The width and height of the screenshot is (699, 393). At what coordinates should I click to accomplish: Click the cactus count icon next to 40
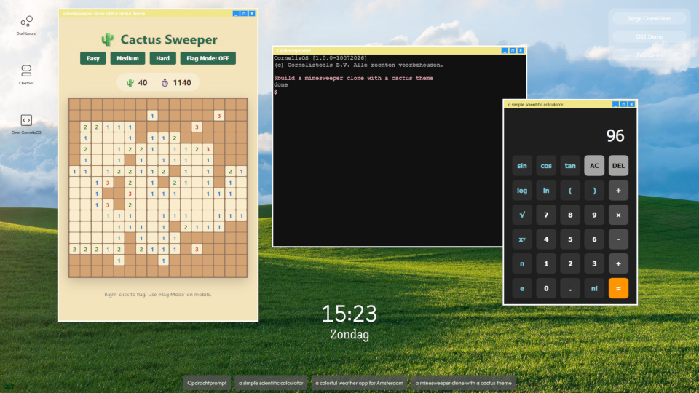pyautogui.click(x=130, y=82)
